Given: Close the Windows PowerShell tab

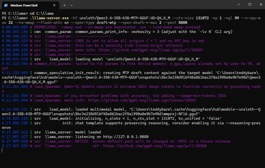Looking at the screenshot, I should 54,5.
